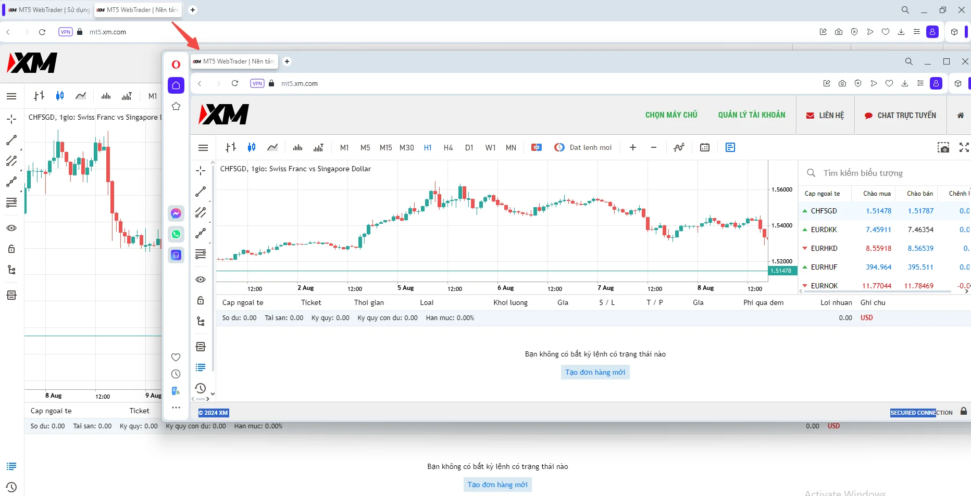The height and width of the screenshot is (496, 971).
Task: Select bar chart type in front window
Action: coord(231,148)
